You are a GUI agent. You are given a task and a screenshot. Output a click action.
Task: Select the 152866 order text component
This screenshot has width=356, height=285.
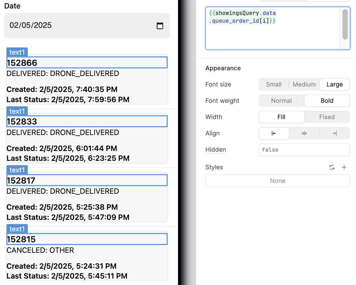pyautogui.click(x=87, y=63)
